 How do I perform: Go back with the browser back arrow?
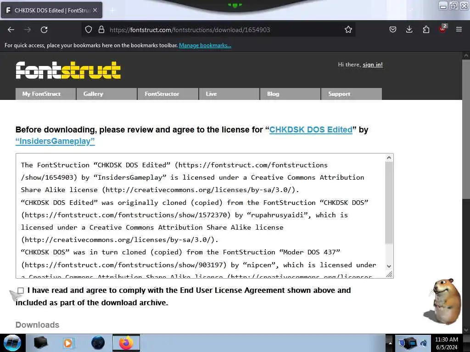pyautogui.click(x=11, y=30)
